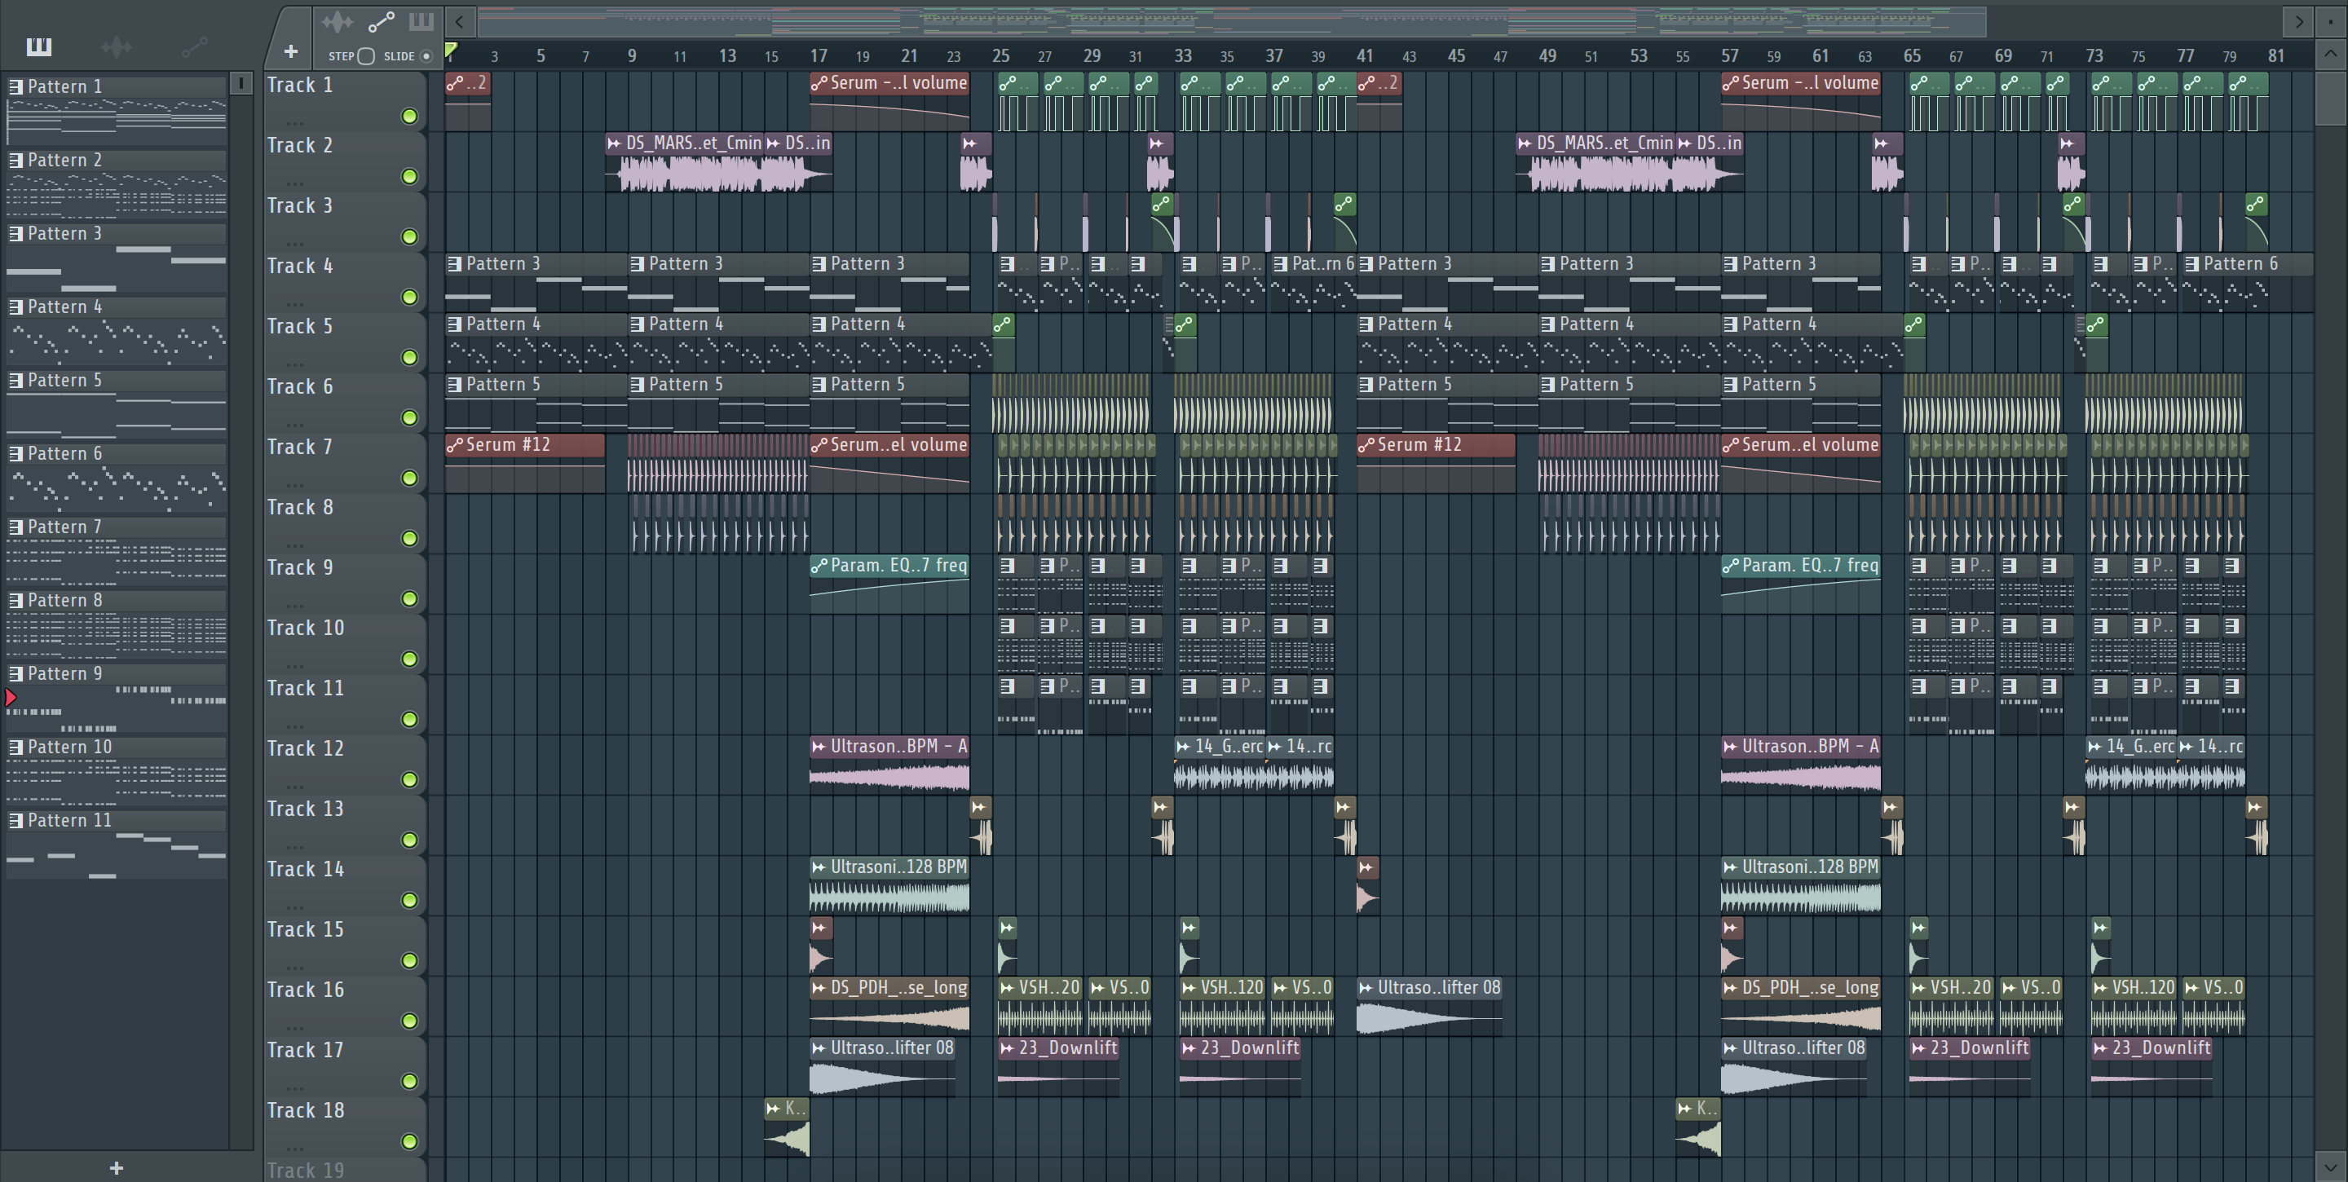Open menu of first DS_PDH_..se_long clip
The height and width of the screenshot is (1182, 2348).
click(819, 988)
